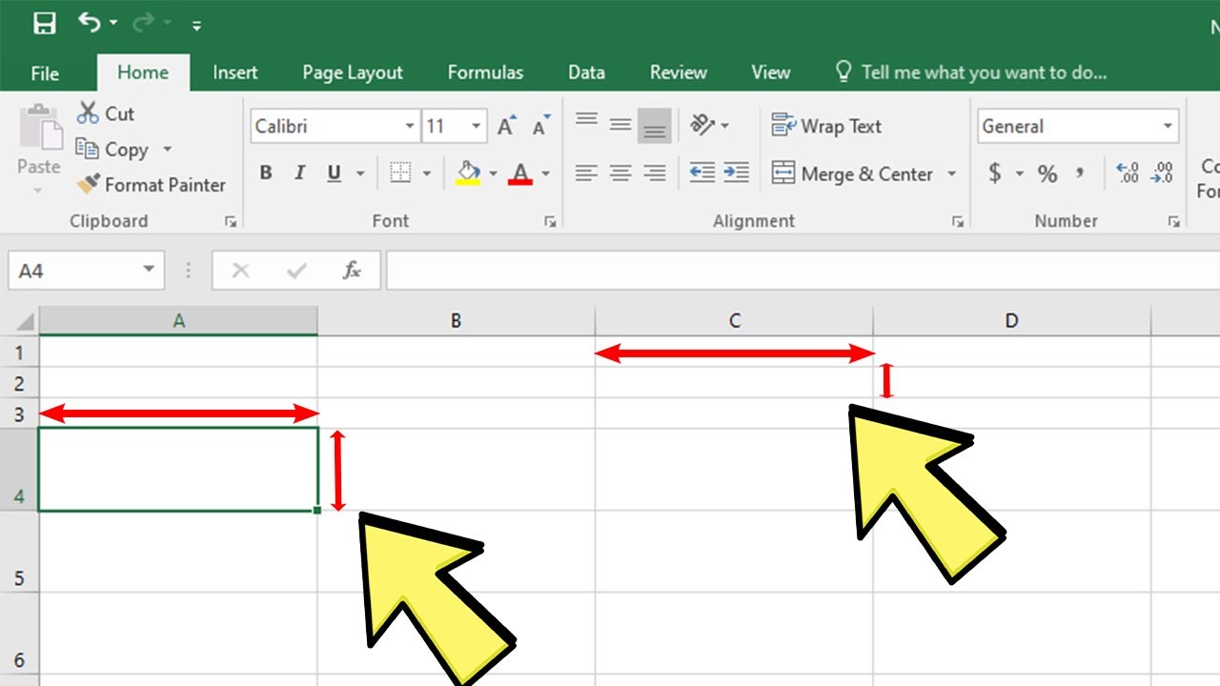Apply Percent Style icon
Image resolution: width=1220 pixels, height=686 pixels.
(1047, 173)
